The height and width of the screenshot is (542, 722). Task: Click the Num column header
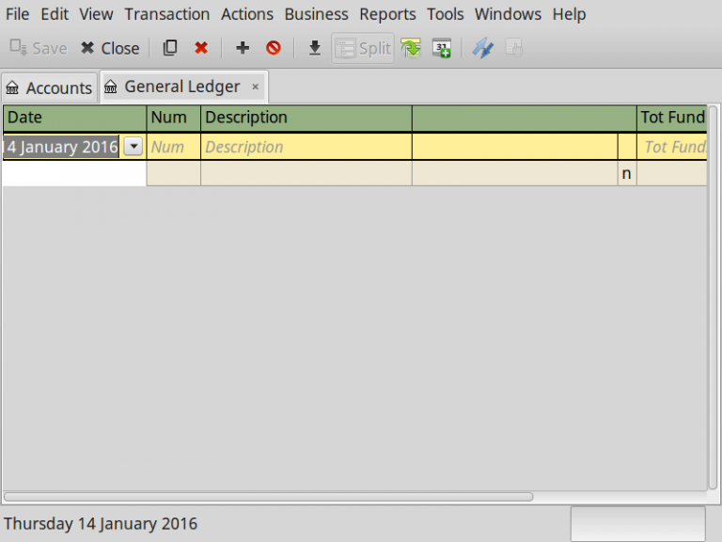click(x=174, y=118)
